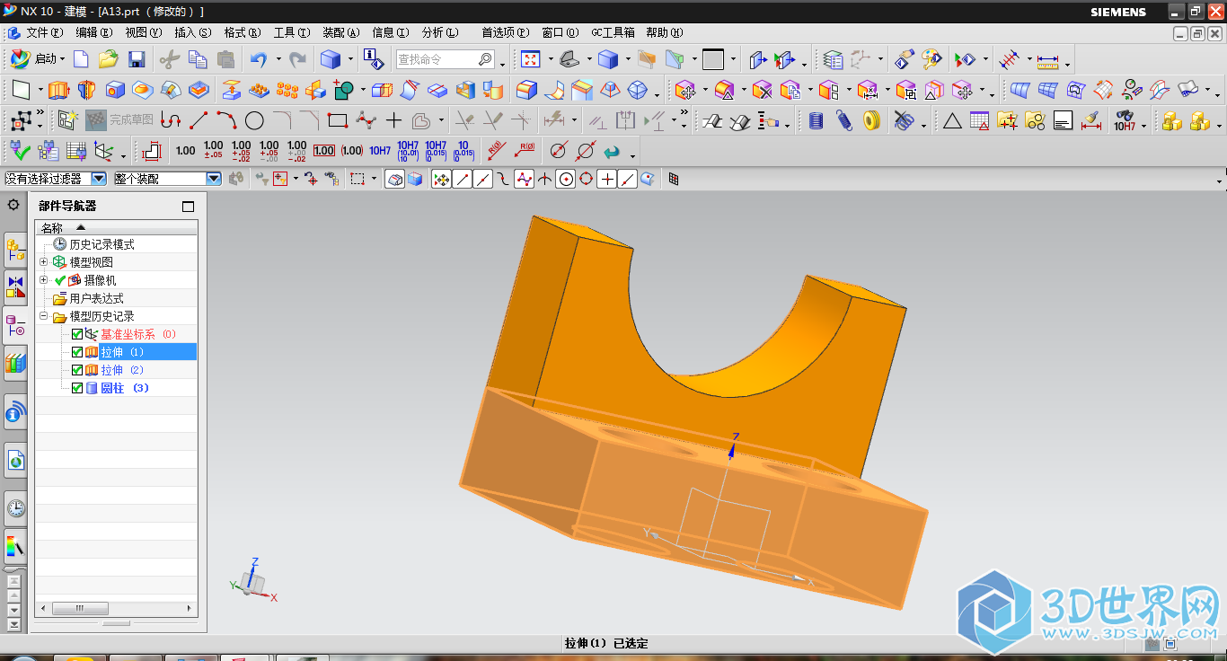The image size is (1227, 661).
Task: Select the Circle sketch tool
Action: [254, 120]
